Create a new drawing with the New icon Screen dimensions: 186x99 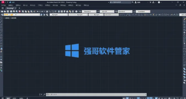[x=2, y=12]
